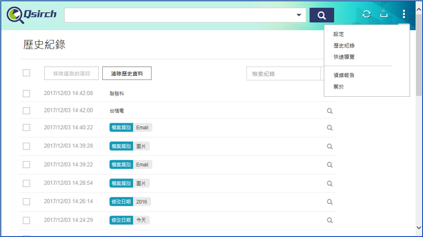Choose 快速導覽 in the dropdown menu
The image size is (423, 237).
coord(344,57)
